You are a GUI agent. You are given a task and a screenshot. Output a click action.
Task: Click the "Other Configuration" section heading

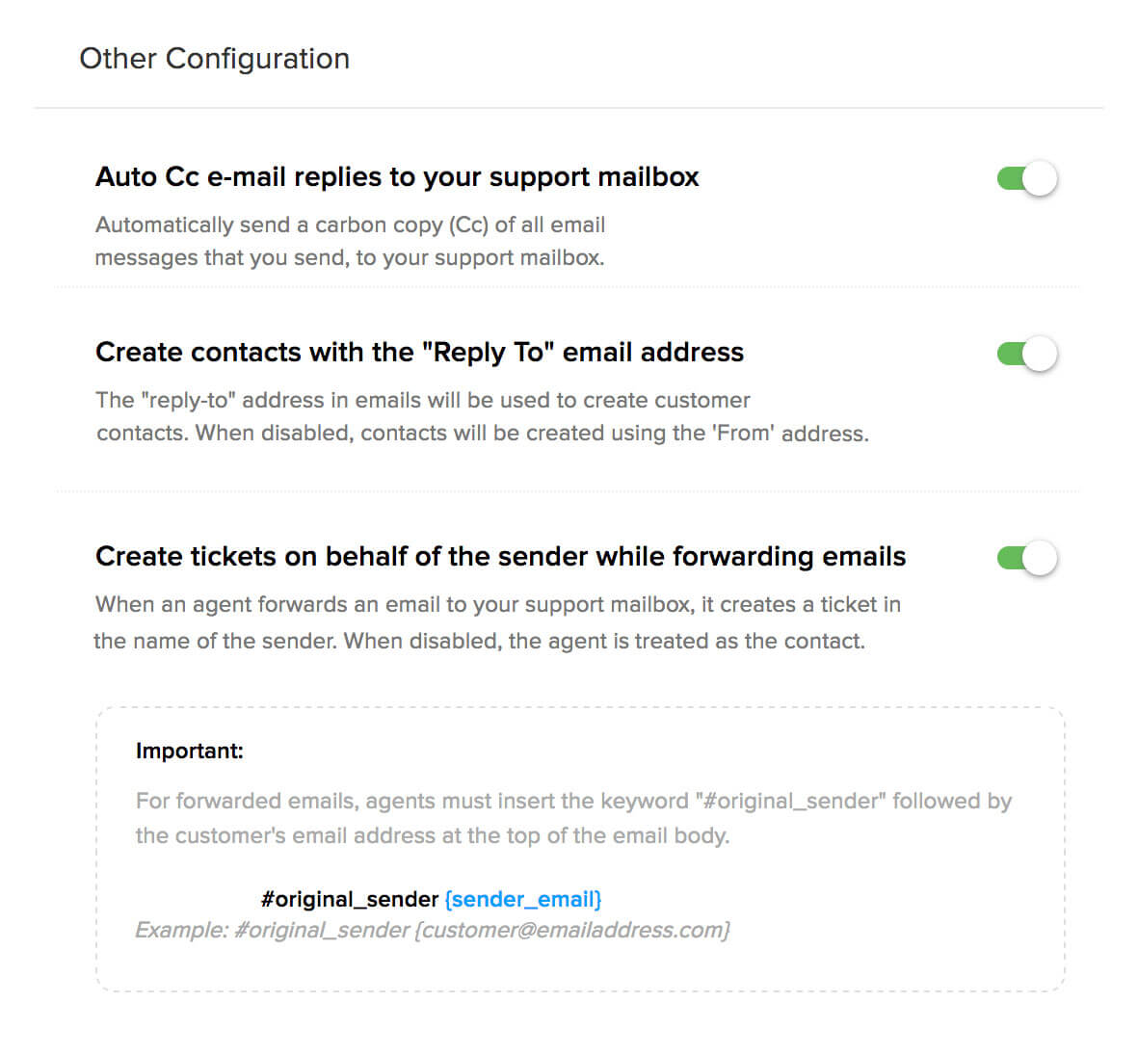click(214, 59)
